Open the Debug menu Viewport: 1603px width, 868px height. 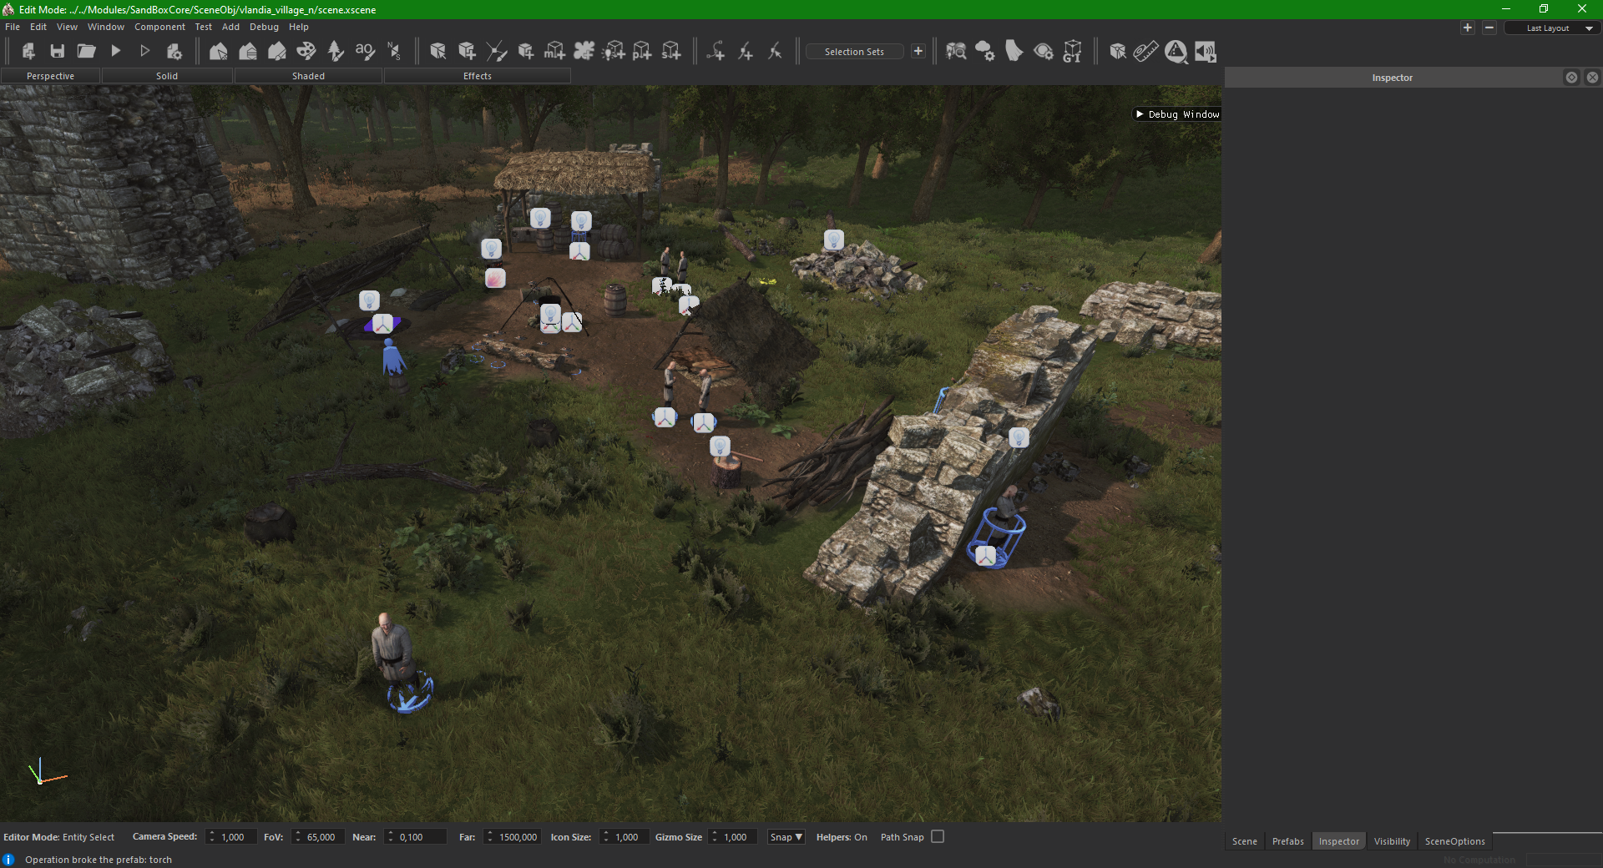pyautogui.click(x=264, y=27)
